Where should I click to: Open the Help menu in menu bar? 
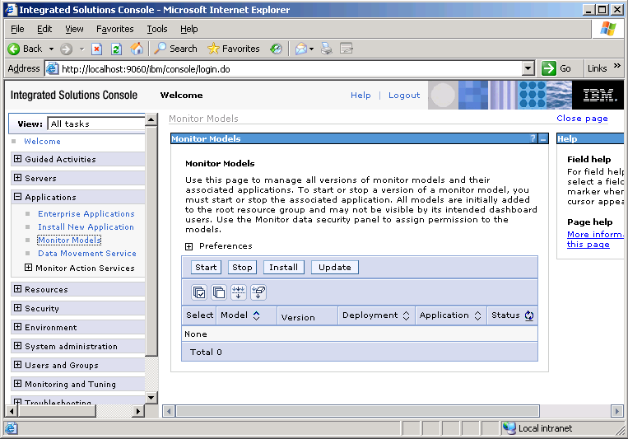click(188, 29)
